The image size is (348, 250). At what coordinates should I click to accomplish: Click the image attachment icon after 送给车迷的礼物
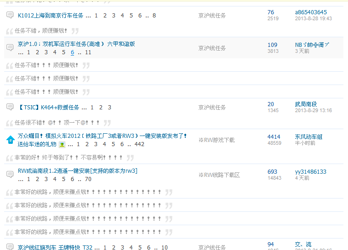click(x=62, y=144)
